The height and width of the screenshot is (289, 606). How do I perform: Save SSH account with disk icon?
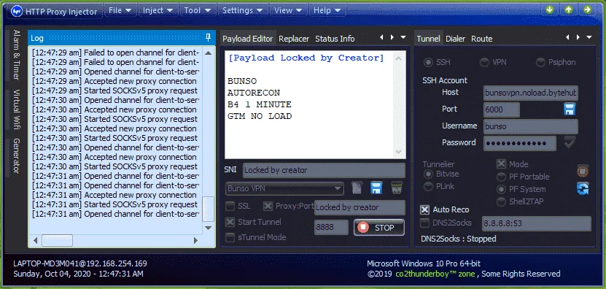coord(570,109)
